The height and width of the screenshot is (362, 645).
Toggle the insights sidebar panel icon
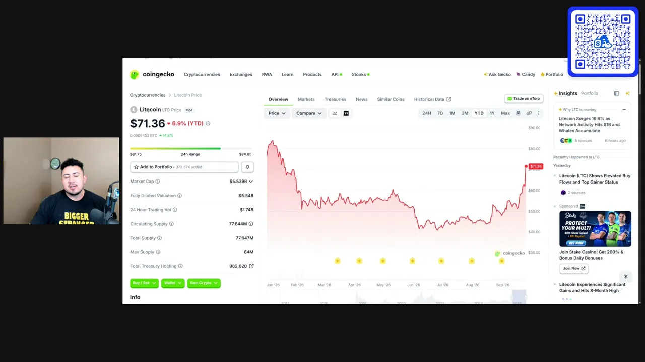[616, 93]
